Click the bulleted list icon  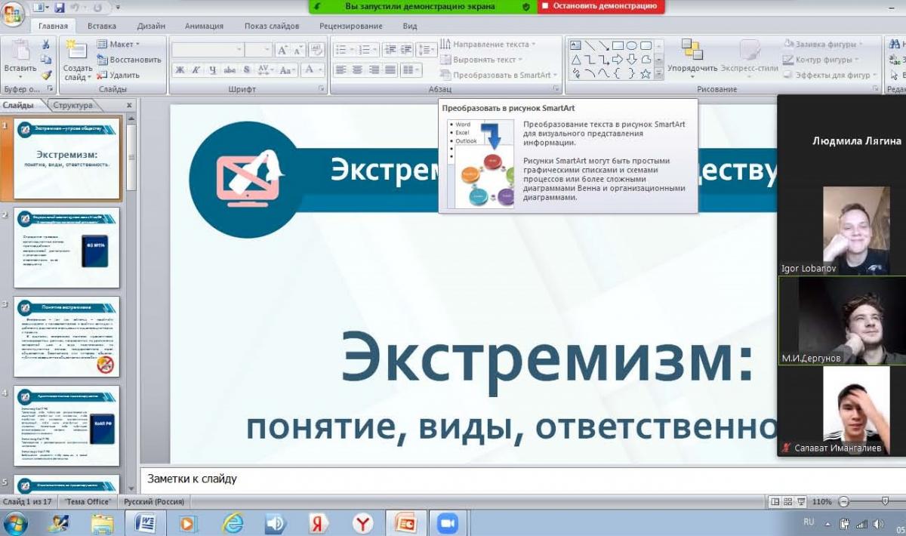pos(344,51)
